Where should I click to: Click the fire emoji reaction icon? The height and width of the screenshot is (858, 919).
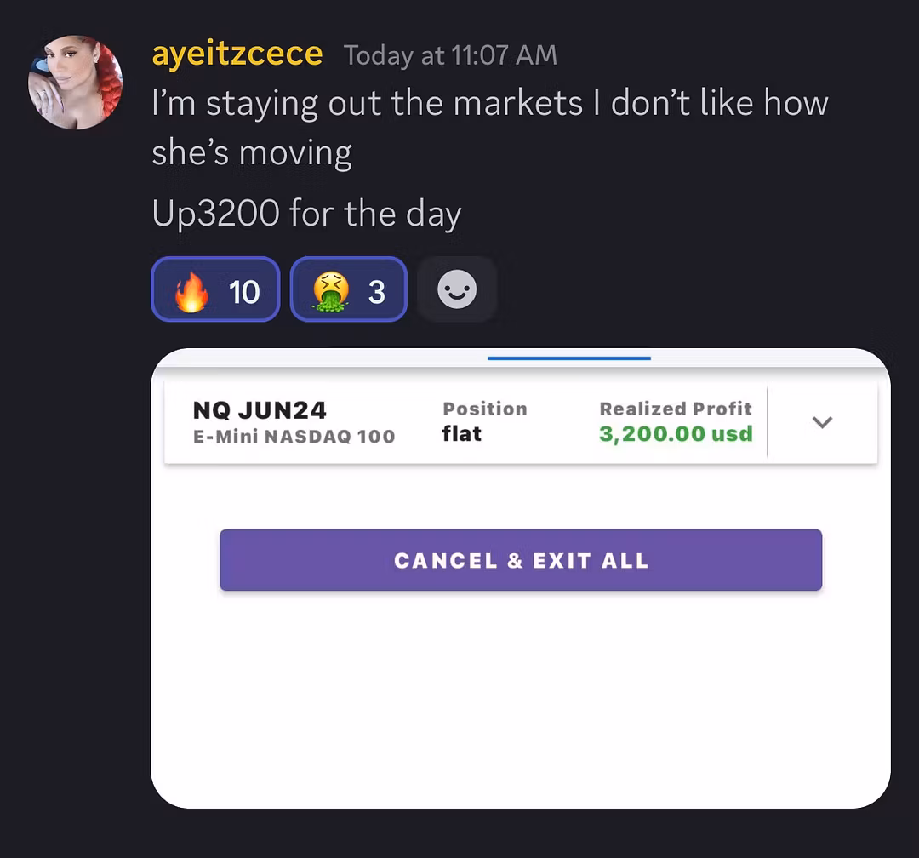tap(191, 291)
